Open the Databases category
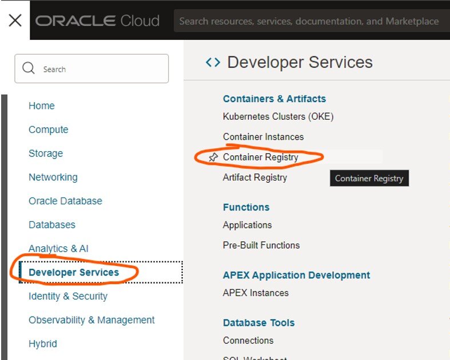450x360 pixels. 52,225
